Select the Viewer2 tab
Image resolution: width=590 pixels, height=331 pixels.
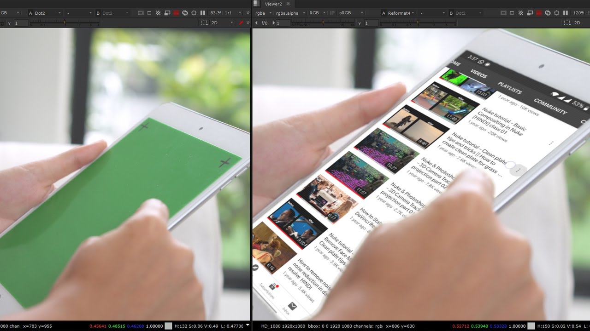[x=273, y=4]
